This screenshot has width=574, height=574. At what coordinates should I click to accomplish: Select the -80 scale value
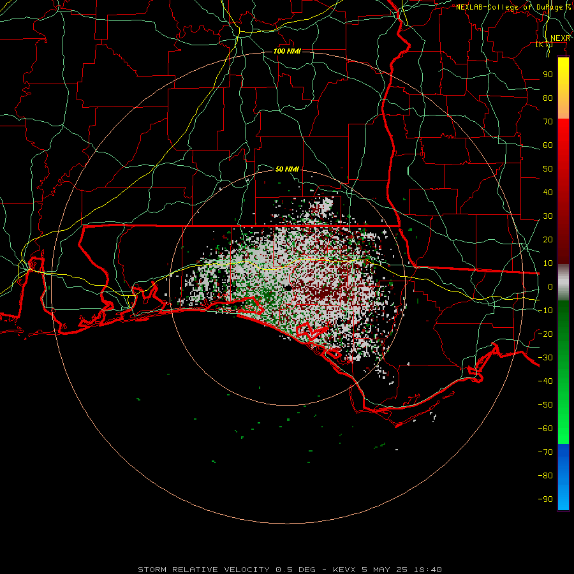pyautogui.click(x=545, y=476)
